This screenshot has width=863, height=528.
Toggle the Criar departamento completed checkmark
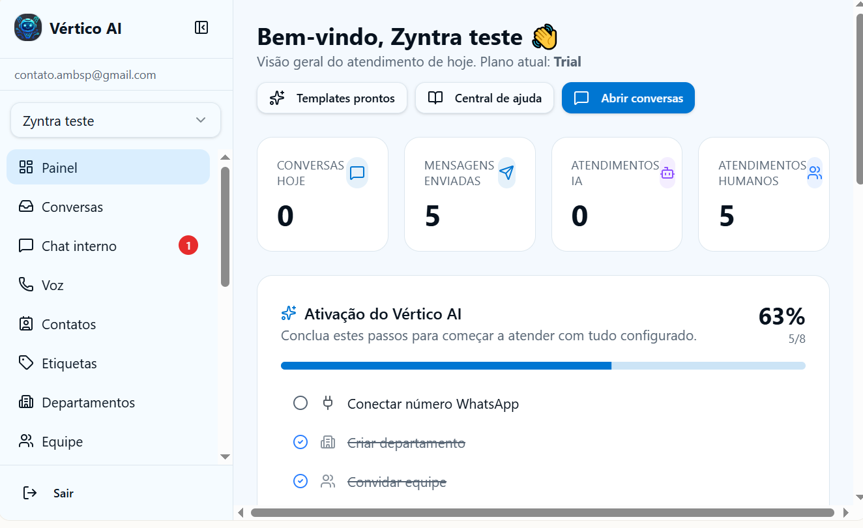point(300,443)
